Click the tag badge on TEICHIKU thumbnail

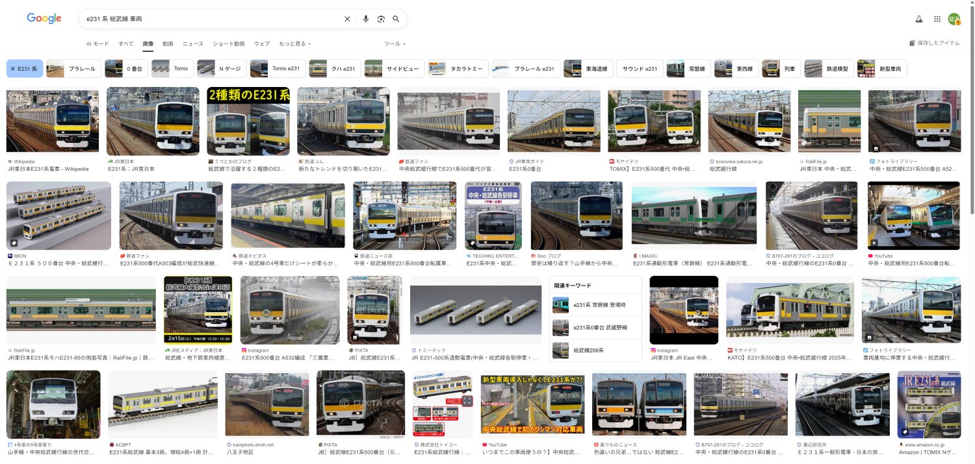[x=473, y=243]
